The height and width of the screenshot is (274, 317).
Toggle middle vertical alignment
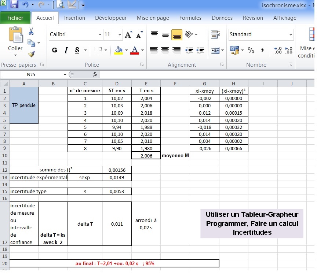[x=165, y=34]
